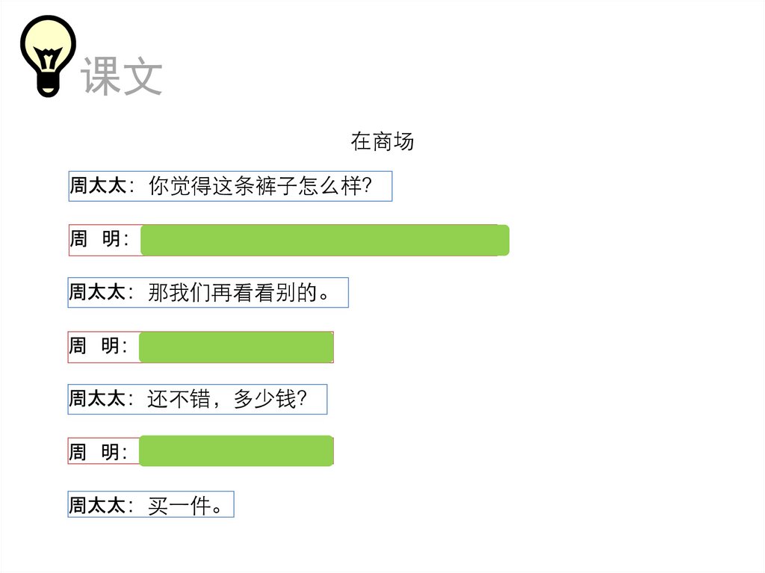Click the lightbulb icon beside the title

coord(48,56)
